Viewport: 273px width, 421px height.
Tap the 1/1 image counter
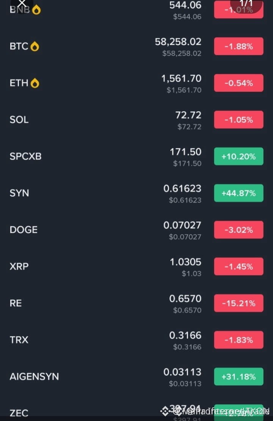(x=246, y=5)
